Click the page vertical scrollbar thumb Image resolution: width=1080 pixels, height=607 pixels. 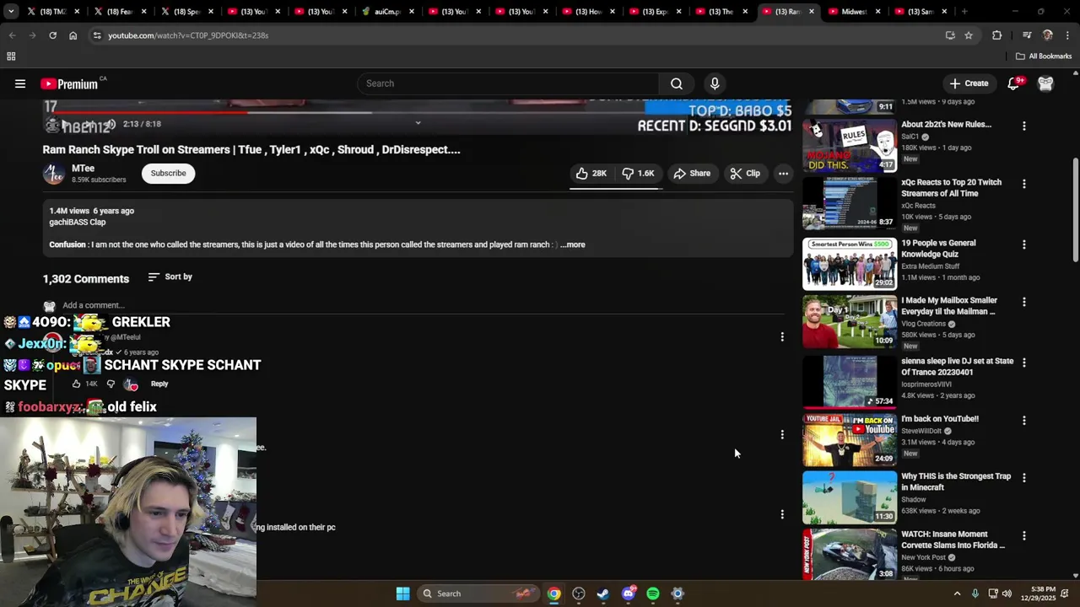[x=1075, y=209]
